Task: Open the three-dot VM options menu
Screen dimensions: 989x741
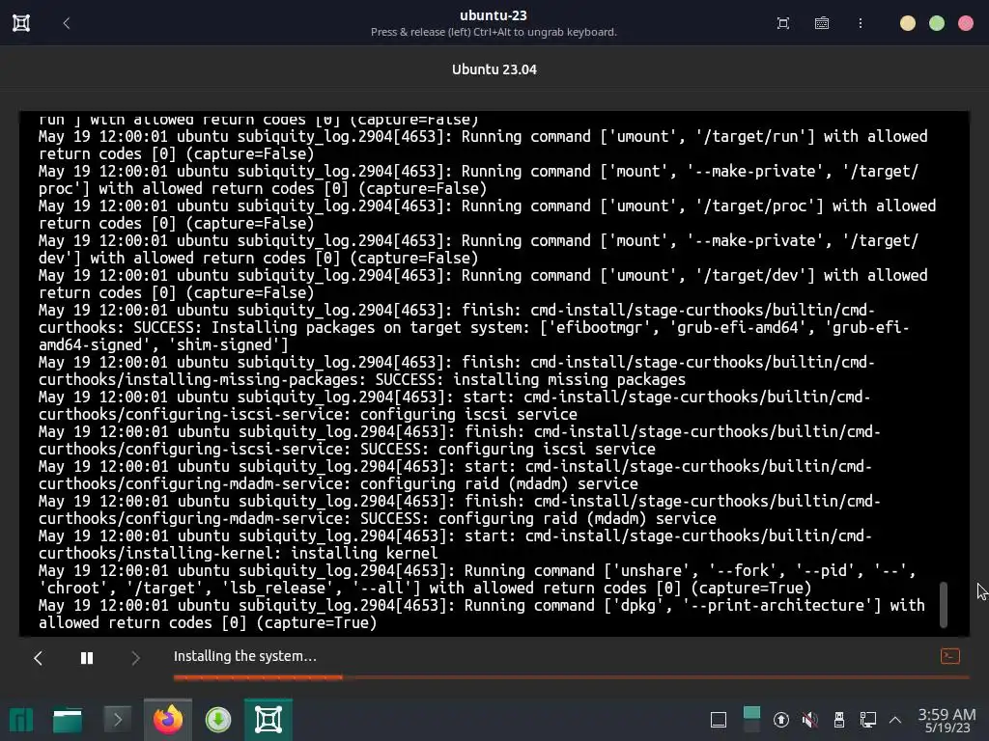Action: pos(861,23)
